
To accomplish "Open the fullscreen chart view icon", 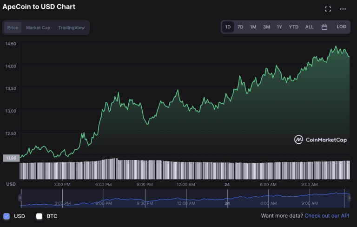I will click(x=328, y=9).
